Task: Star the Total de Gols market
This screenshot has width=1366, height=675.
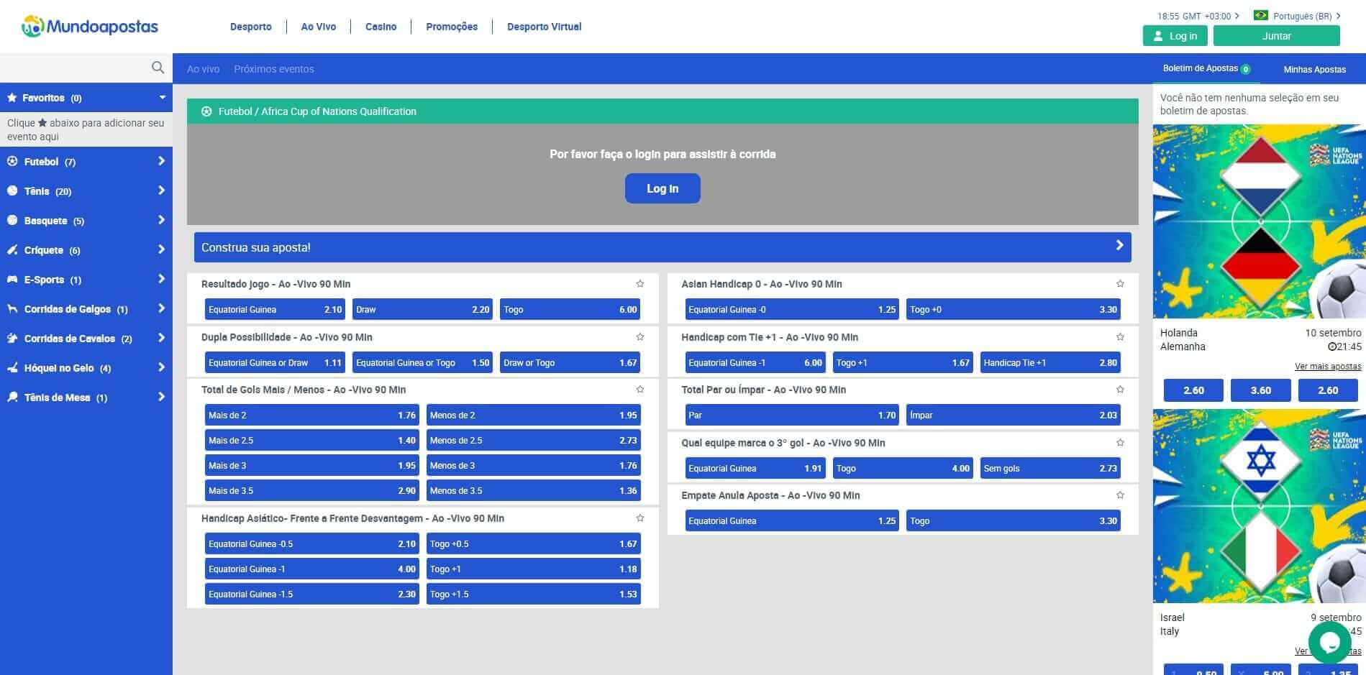Action: [x=639, y=389]
